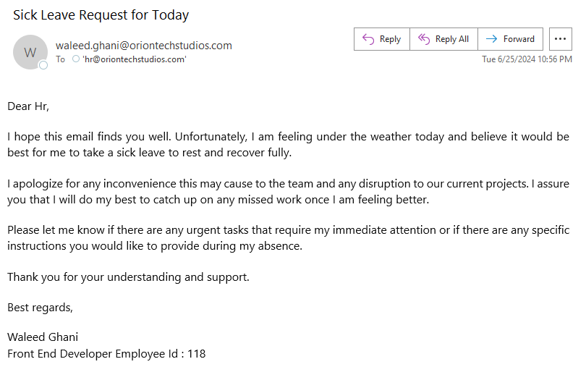
Task: Click the paragraph apologizing for any inconvenience
Action: [288, 191]
